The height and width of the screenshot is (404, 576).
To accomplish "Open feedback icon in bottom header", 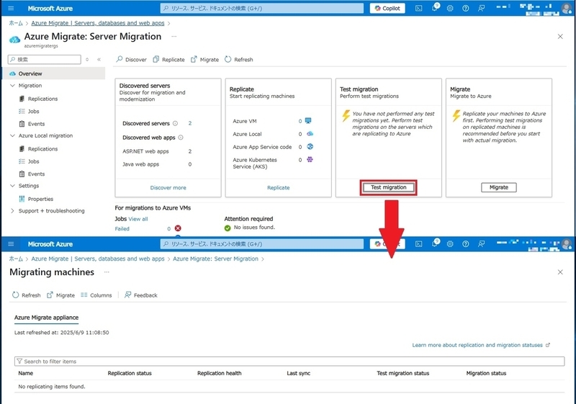I will click(x=481, y=244).
